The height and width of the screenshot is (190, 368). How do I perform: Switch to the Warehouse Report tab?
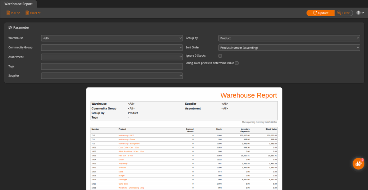click(18, 4)
